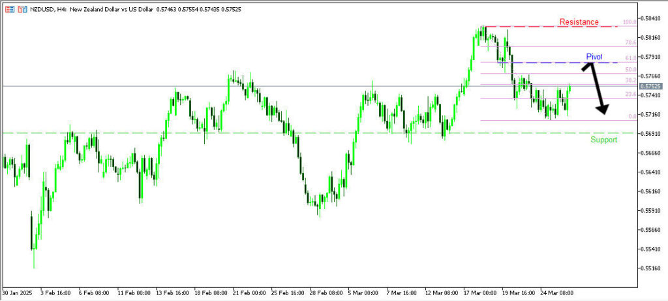
Task: Select the 100.0 Fibonacci level label
Action: point(629,22)
